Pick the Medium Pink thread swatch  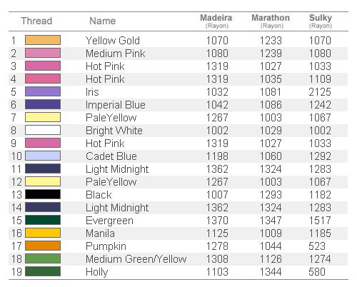pyautogui.click(x=43, y=53)
